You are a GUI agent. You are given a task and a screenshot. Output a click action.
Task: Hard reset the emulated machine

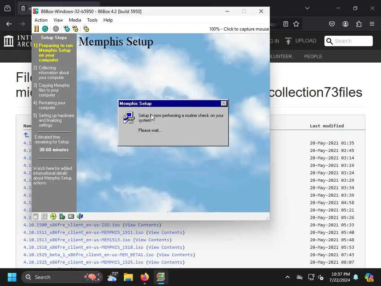click(x=45, y=29)
